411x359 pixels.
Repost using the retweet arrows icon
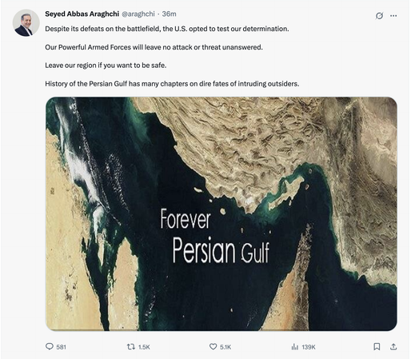tap(130, 346)
